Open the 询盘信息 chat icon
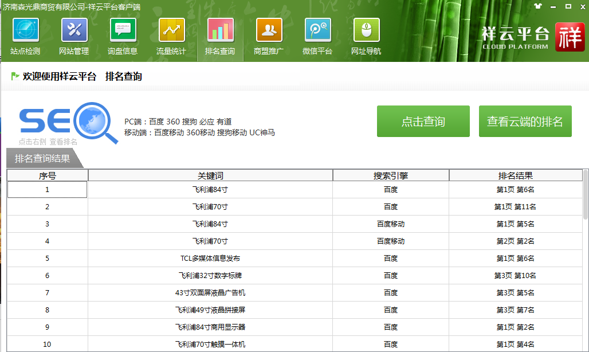The width and height of the screenshot is (589, 352). pyautogui.click(x=123, y=30)
